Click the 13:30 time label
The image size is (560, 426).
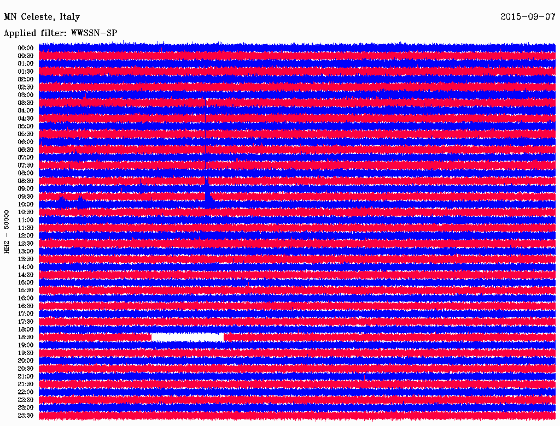pyautogui.click(x=26, y=259)
